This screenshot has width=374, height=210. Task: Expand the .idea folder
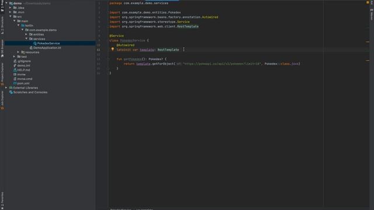11,8
